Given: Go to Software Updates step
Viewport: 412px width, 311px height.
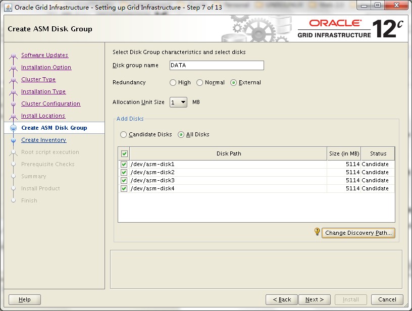Looking at the screenshot, I should [44, 55].
